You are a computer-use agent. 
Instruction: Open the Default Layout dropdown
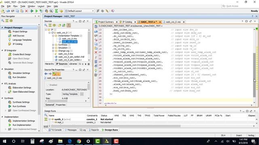click(79, 11)
